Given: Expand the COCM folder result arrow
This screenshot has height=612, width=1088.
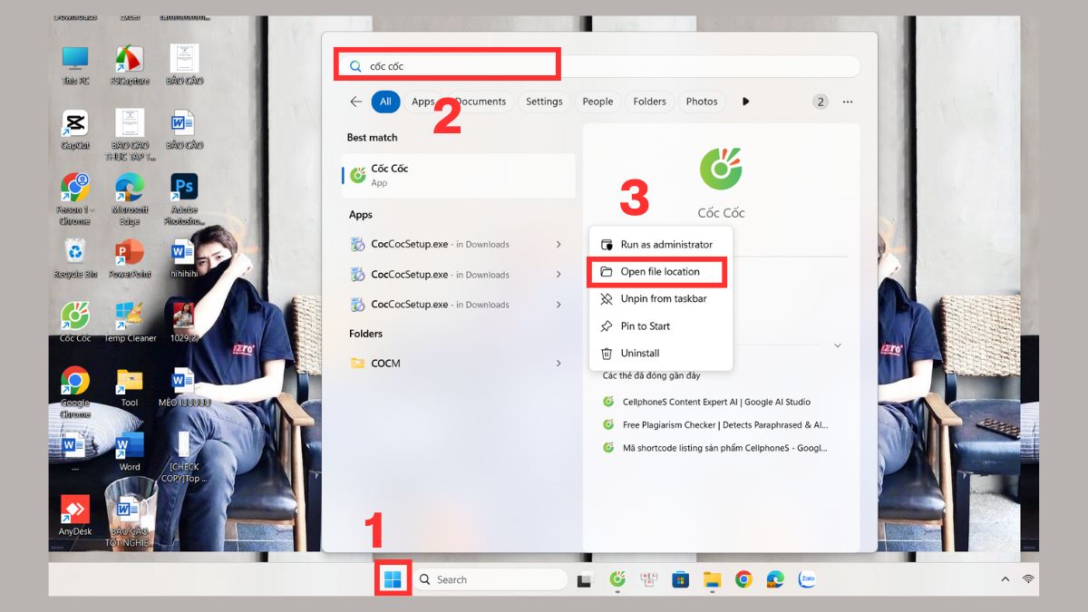Looking at the screenshot, I should (x=559, y=364).
